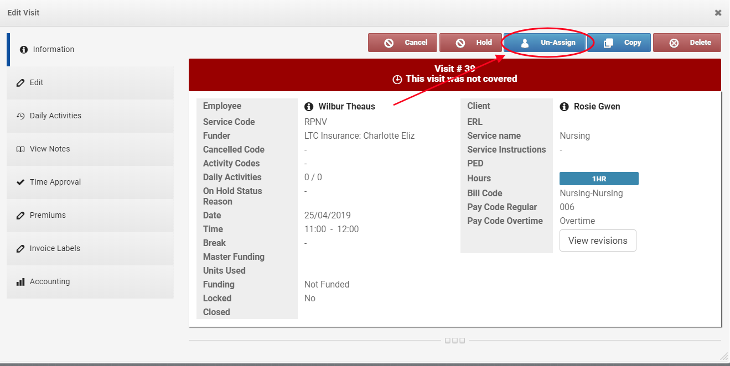Click the info icon beside Rosie Gwen
The image size is (730, 366).
pyautogui.click(x=565, y=107)
